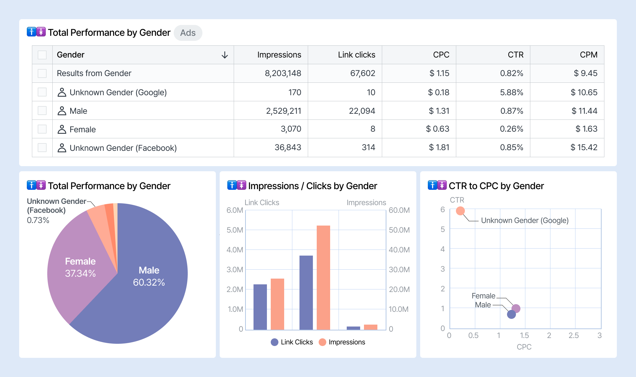This screenshot has height=377, width=636.
Task: Click the gender emoji on Impressions / Clicks chart title
Action: click(x=236, y=186)
